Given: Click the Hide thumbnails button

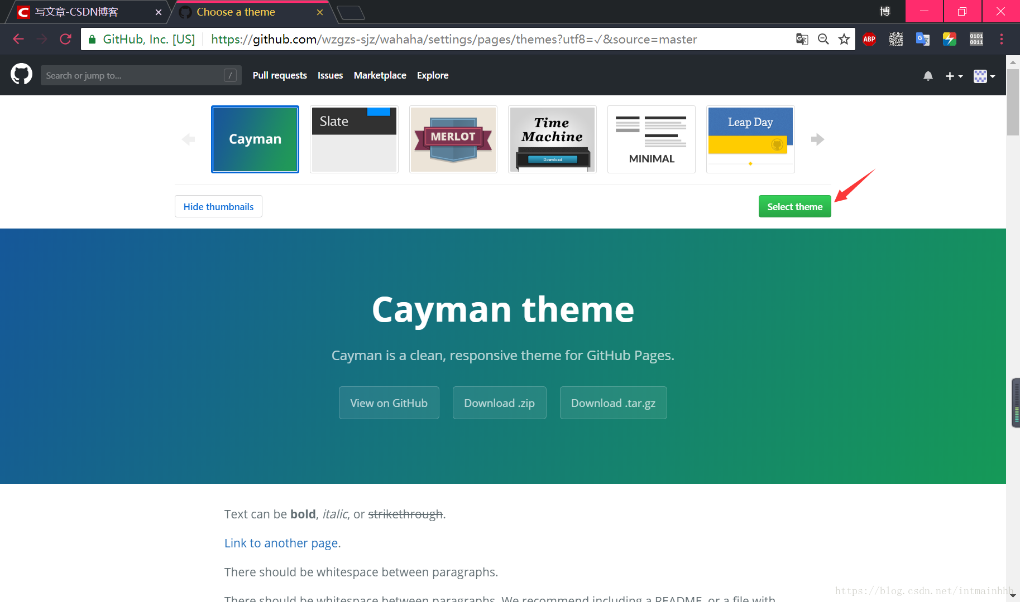Looking at the screenshot, I should point(218,206).
